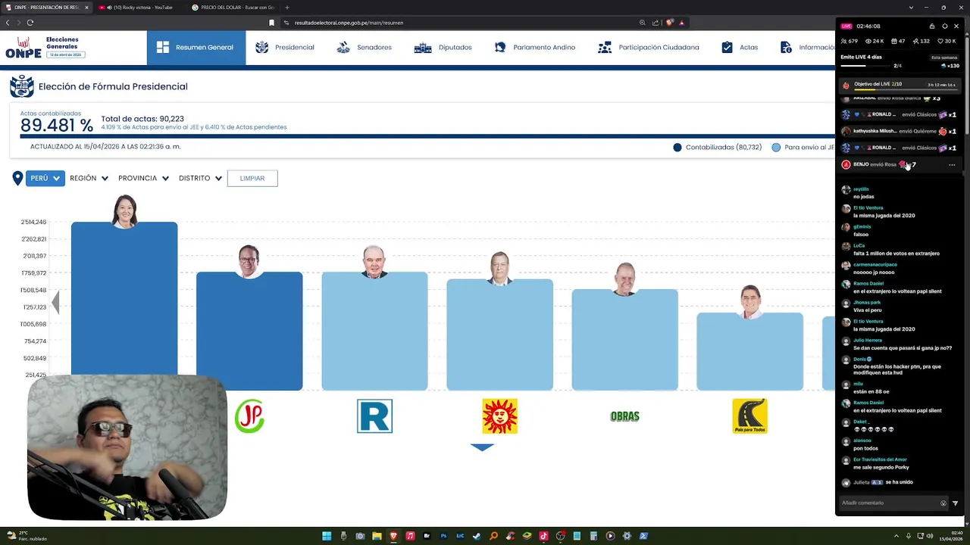
Task: Click the send comment arrow icon
Action: pos(955,503)
